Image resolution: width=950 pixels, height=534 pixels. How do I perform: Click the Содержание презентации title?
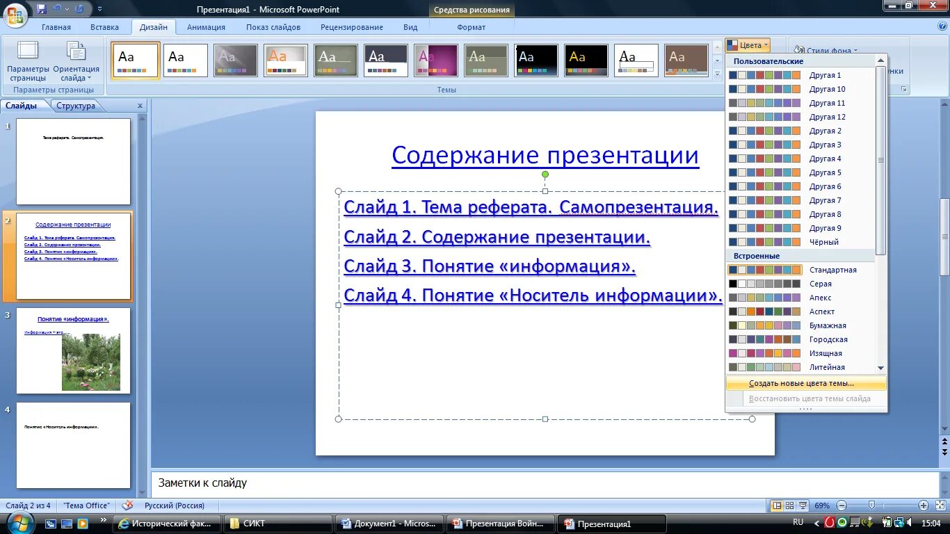(545, 155)
